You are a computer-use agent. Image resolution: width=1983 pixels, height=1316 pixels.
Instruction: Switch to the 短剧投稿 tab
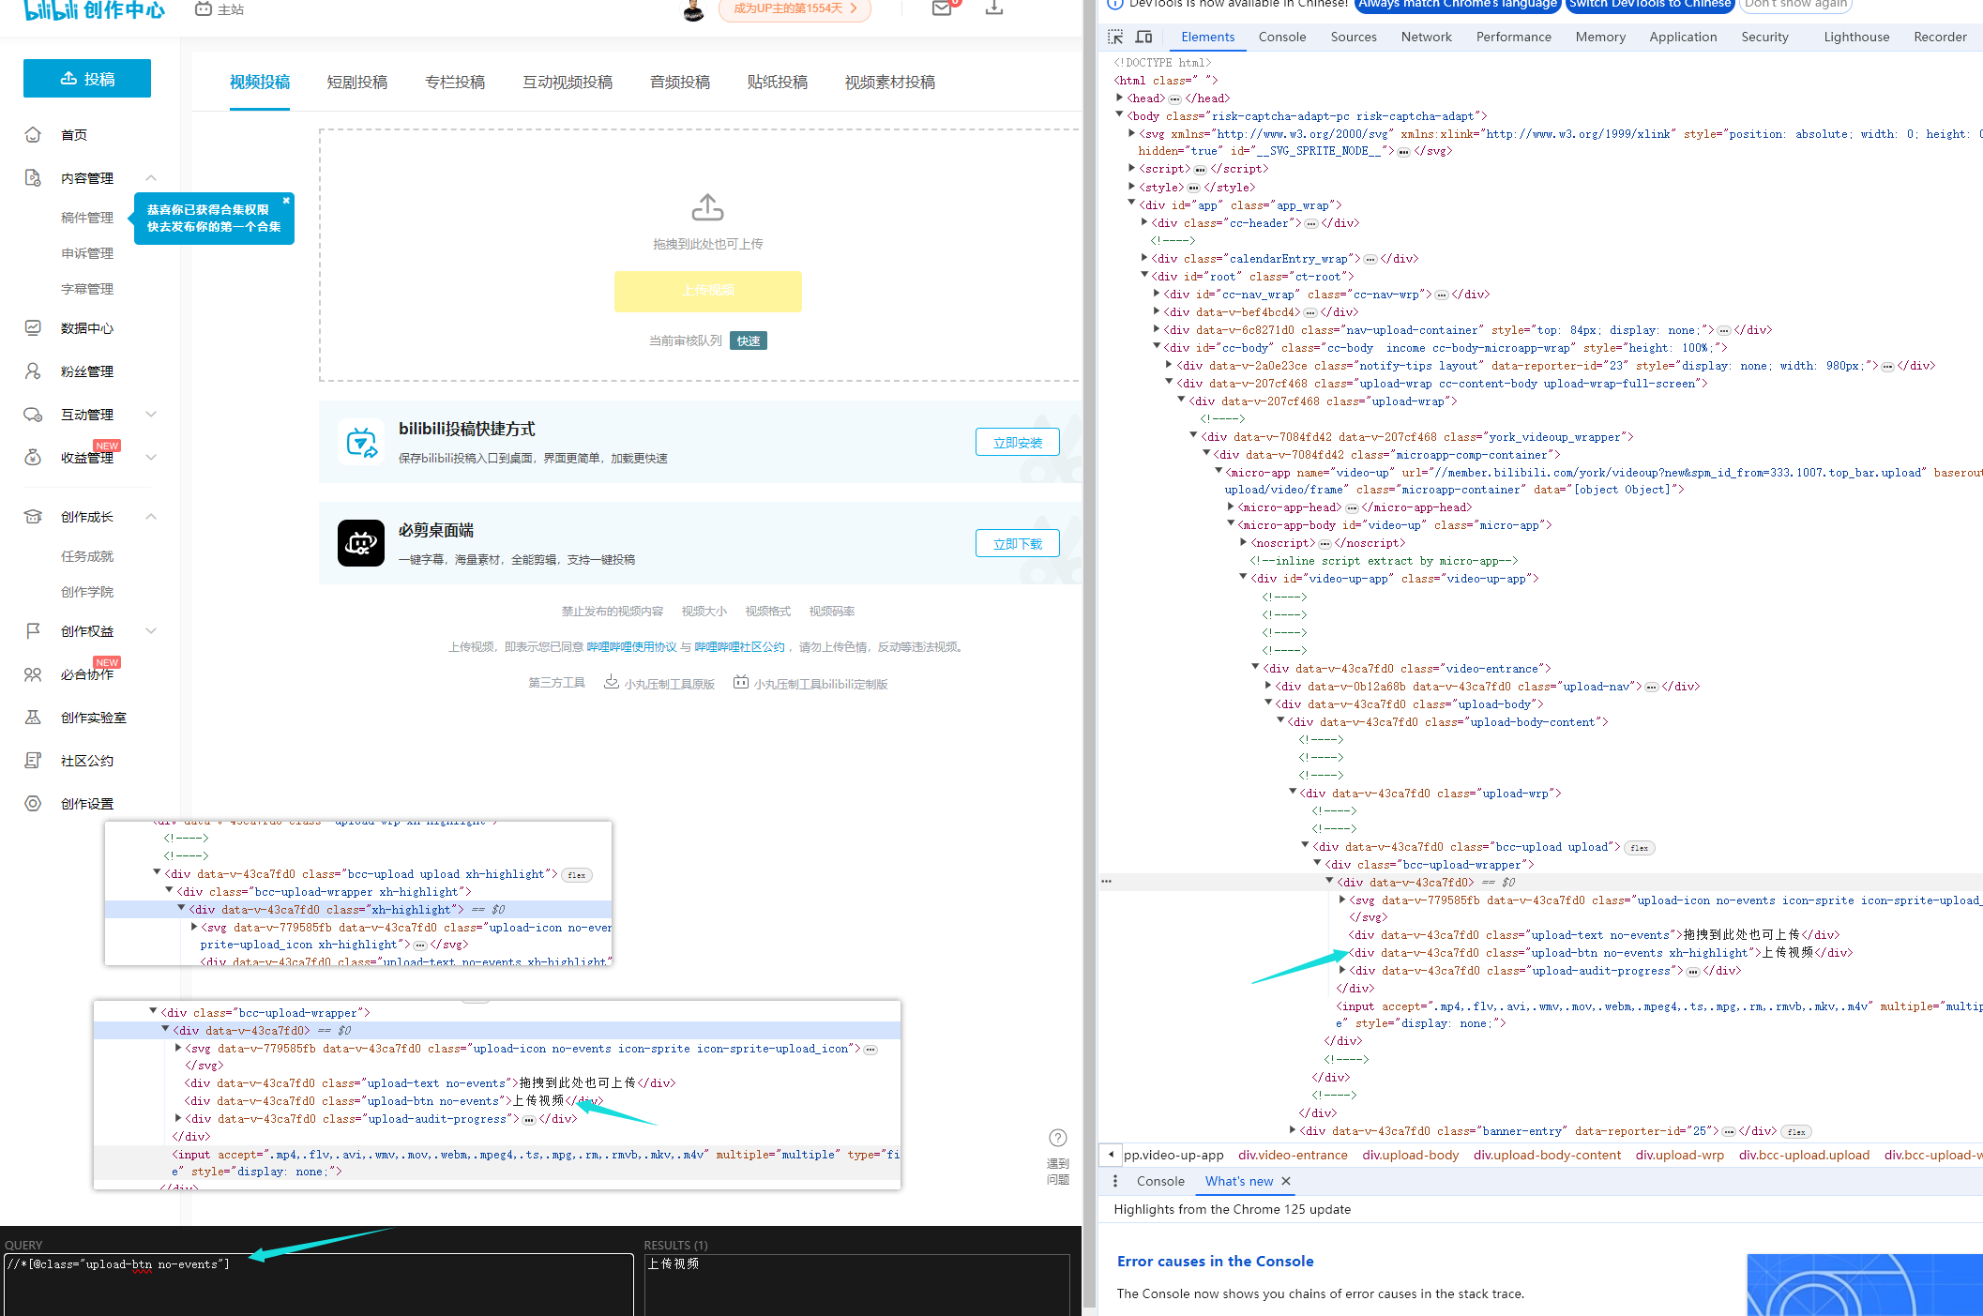pyautogui.click(x=356, y=83)
